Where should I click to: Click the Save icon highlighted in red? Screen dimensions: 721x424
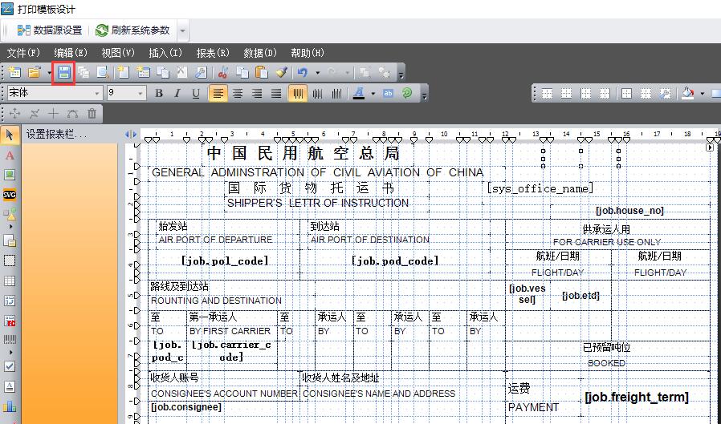click(x=63, y=73)
